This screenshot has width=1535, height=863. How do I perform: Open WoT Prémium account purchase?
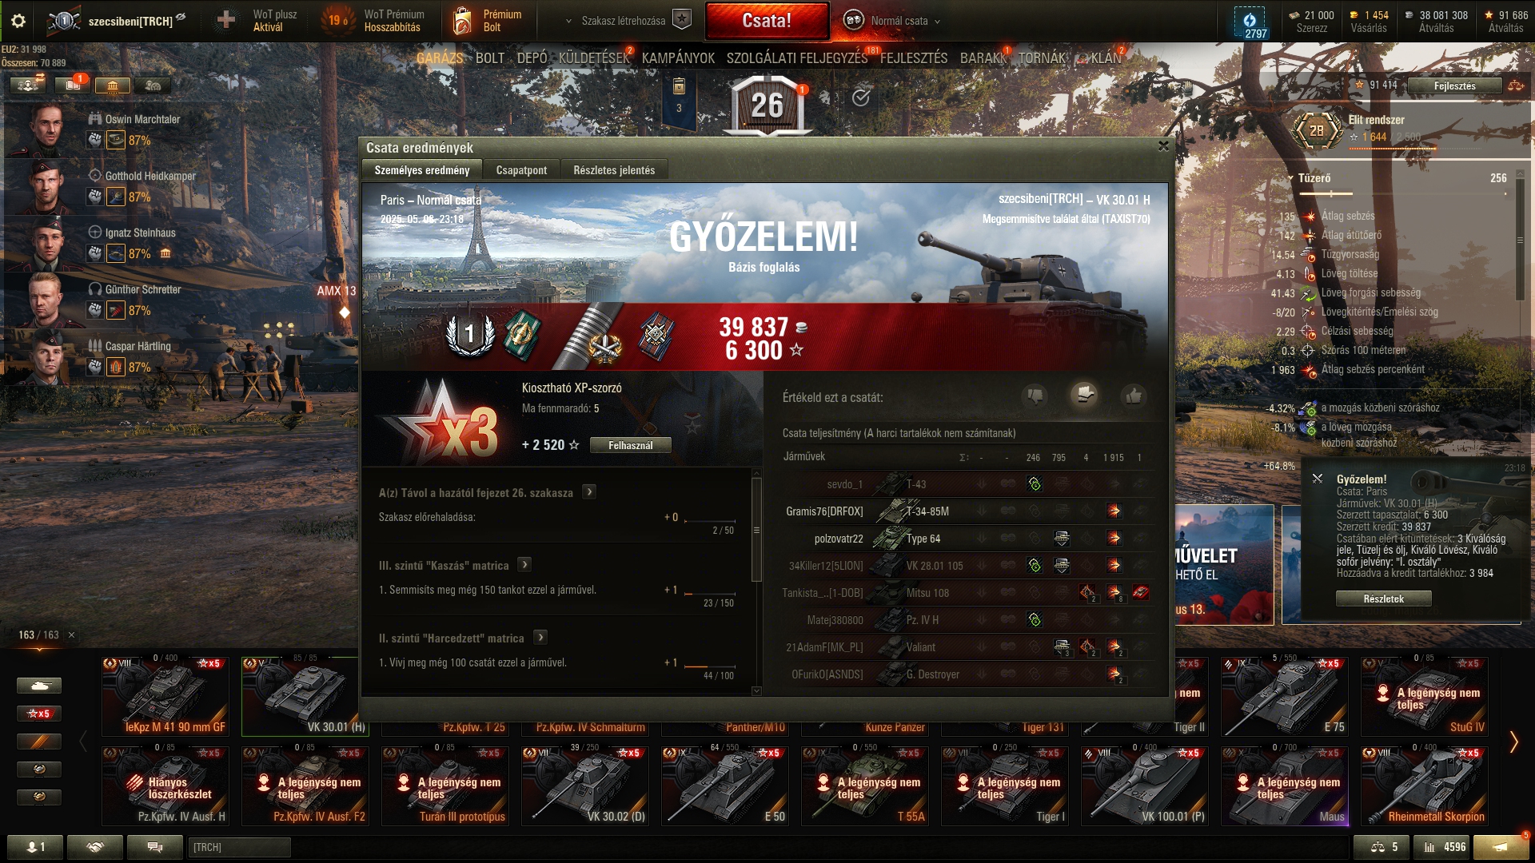pyautogui.click(x=376, y=21)
